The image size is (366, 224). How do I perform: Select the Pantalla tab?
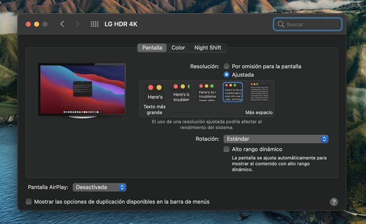[152, 48]
